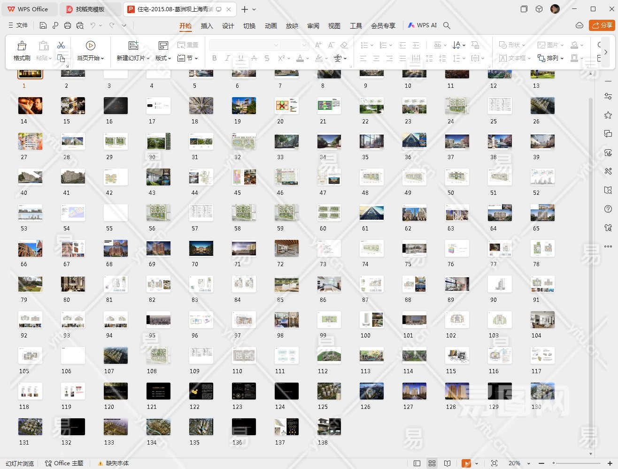Toggle slide sorter grid view

(432, 463)
